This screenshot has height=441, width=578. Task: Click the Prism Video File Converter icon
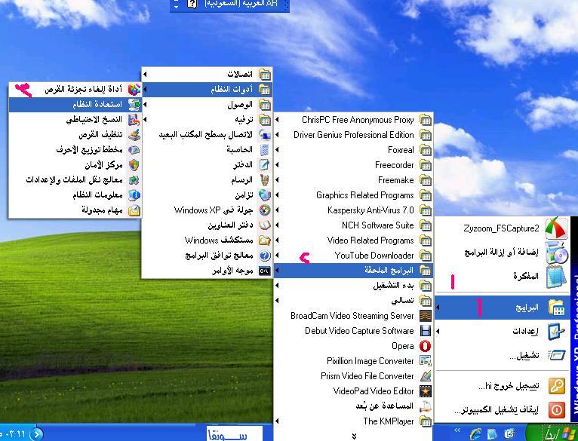[x=426, y=376]
